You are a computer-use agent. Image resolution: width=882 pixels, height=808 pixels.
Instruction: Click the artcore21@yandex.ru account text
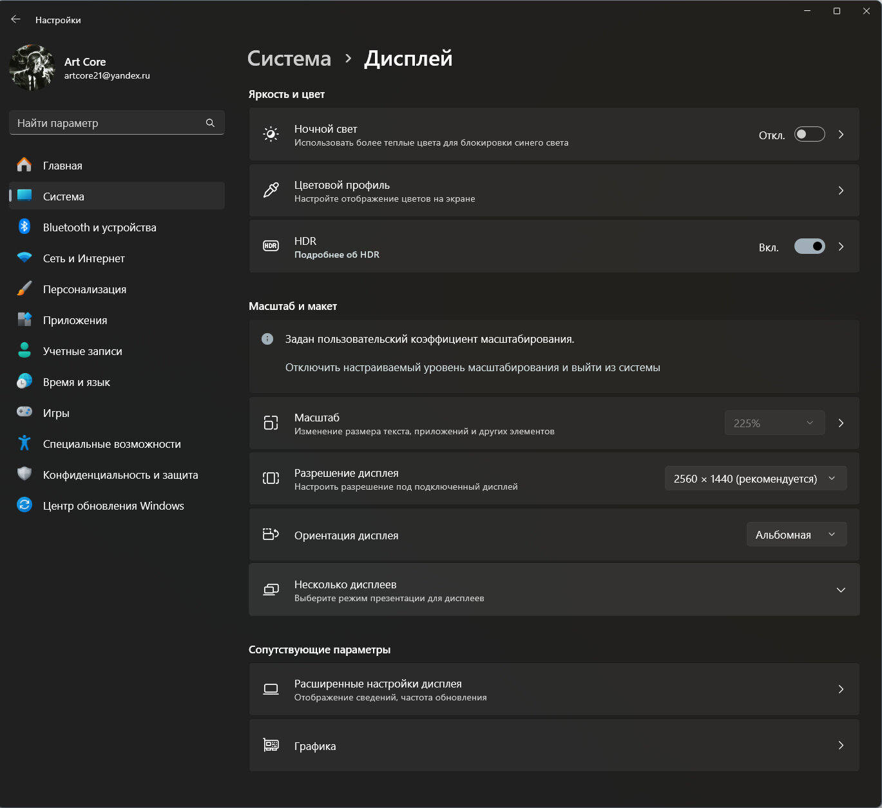tap(107, 75)
